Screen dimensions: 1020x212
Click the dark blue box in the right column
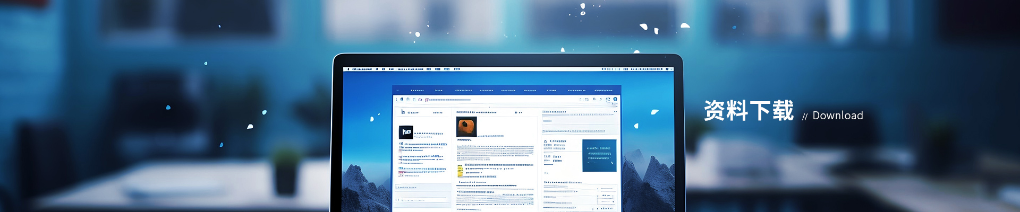(x=599, y=155)
